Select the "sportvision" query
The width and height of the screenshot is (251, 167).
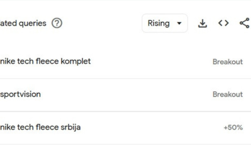tap(20, 94)
